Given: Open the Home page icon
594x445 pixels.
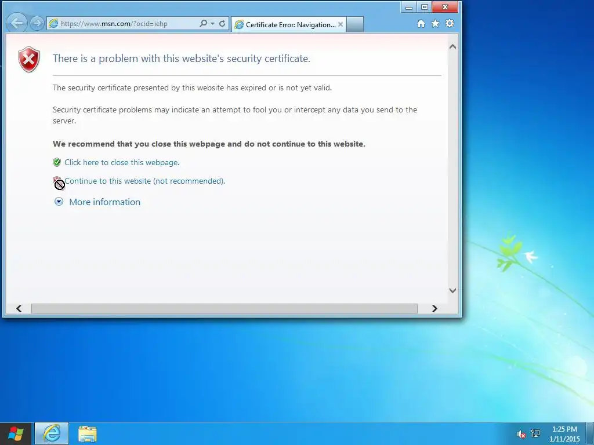Looking at the screenshot, I should coord(421,23).
